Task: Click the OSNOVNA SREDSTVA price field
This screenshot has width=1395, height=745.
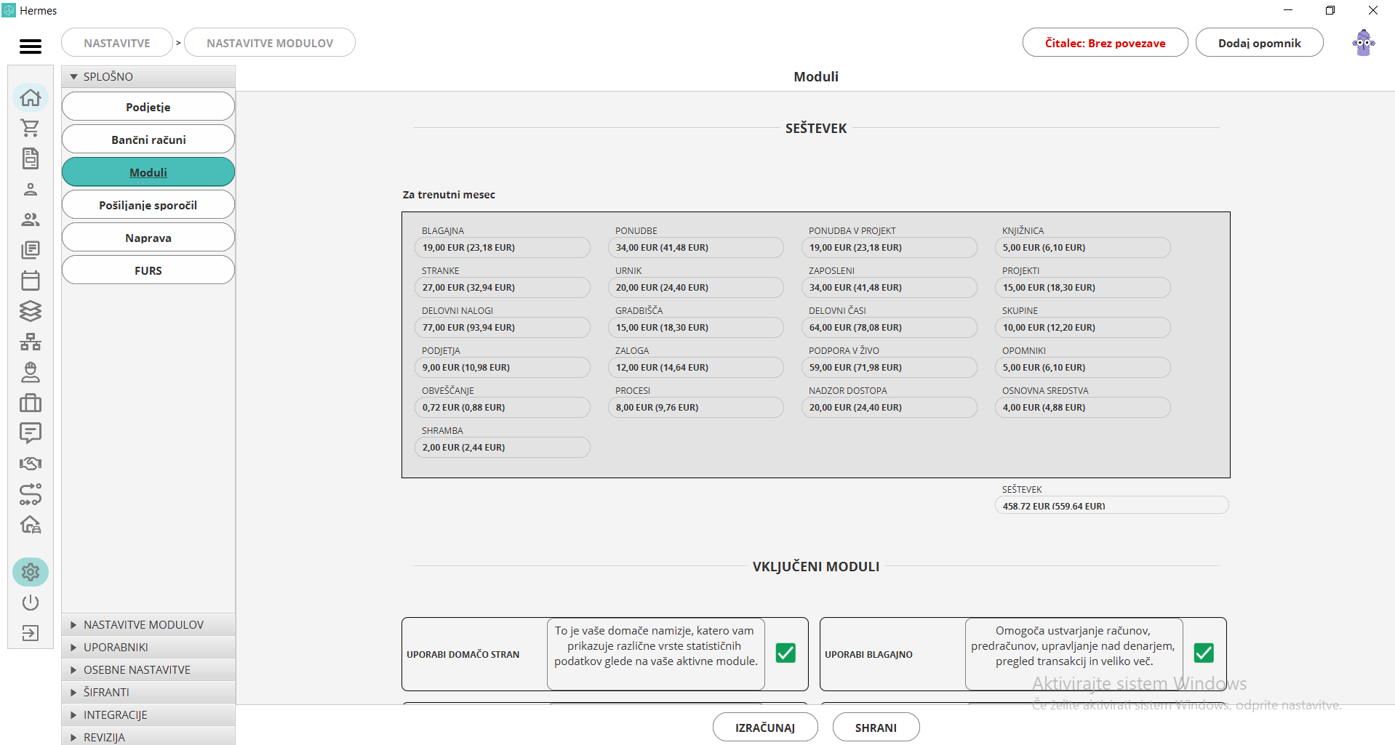Action: click(x=1083, y=408)
